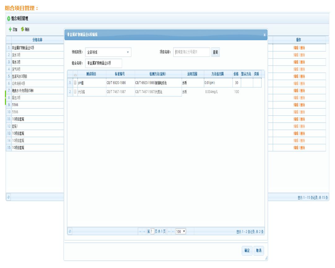Go to first page in dialog pager

(x=140, y=232)
